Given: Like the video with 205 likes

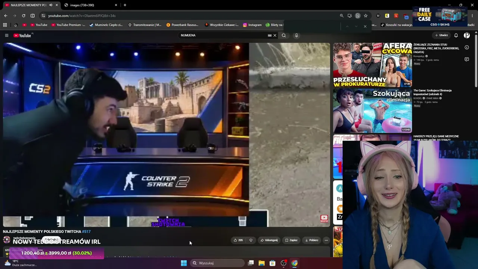Looking at the screenshot, I should coord(238,240).
